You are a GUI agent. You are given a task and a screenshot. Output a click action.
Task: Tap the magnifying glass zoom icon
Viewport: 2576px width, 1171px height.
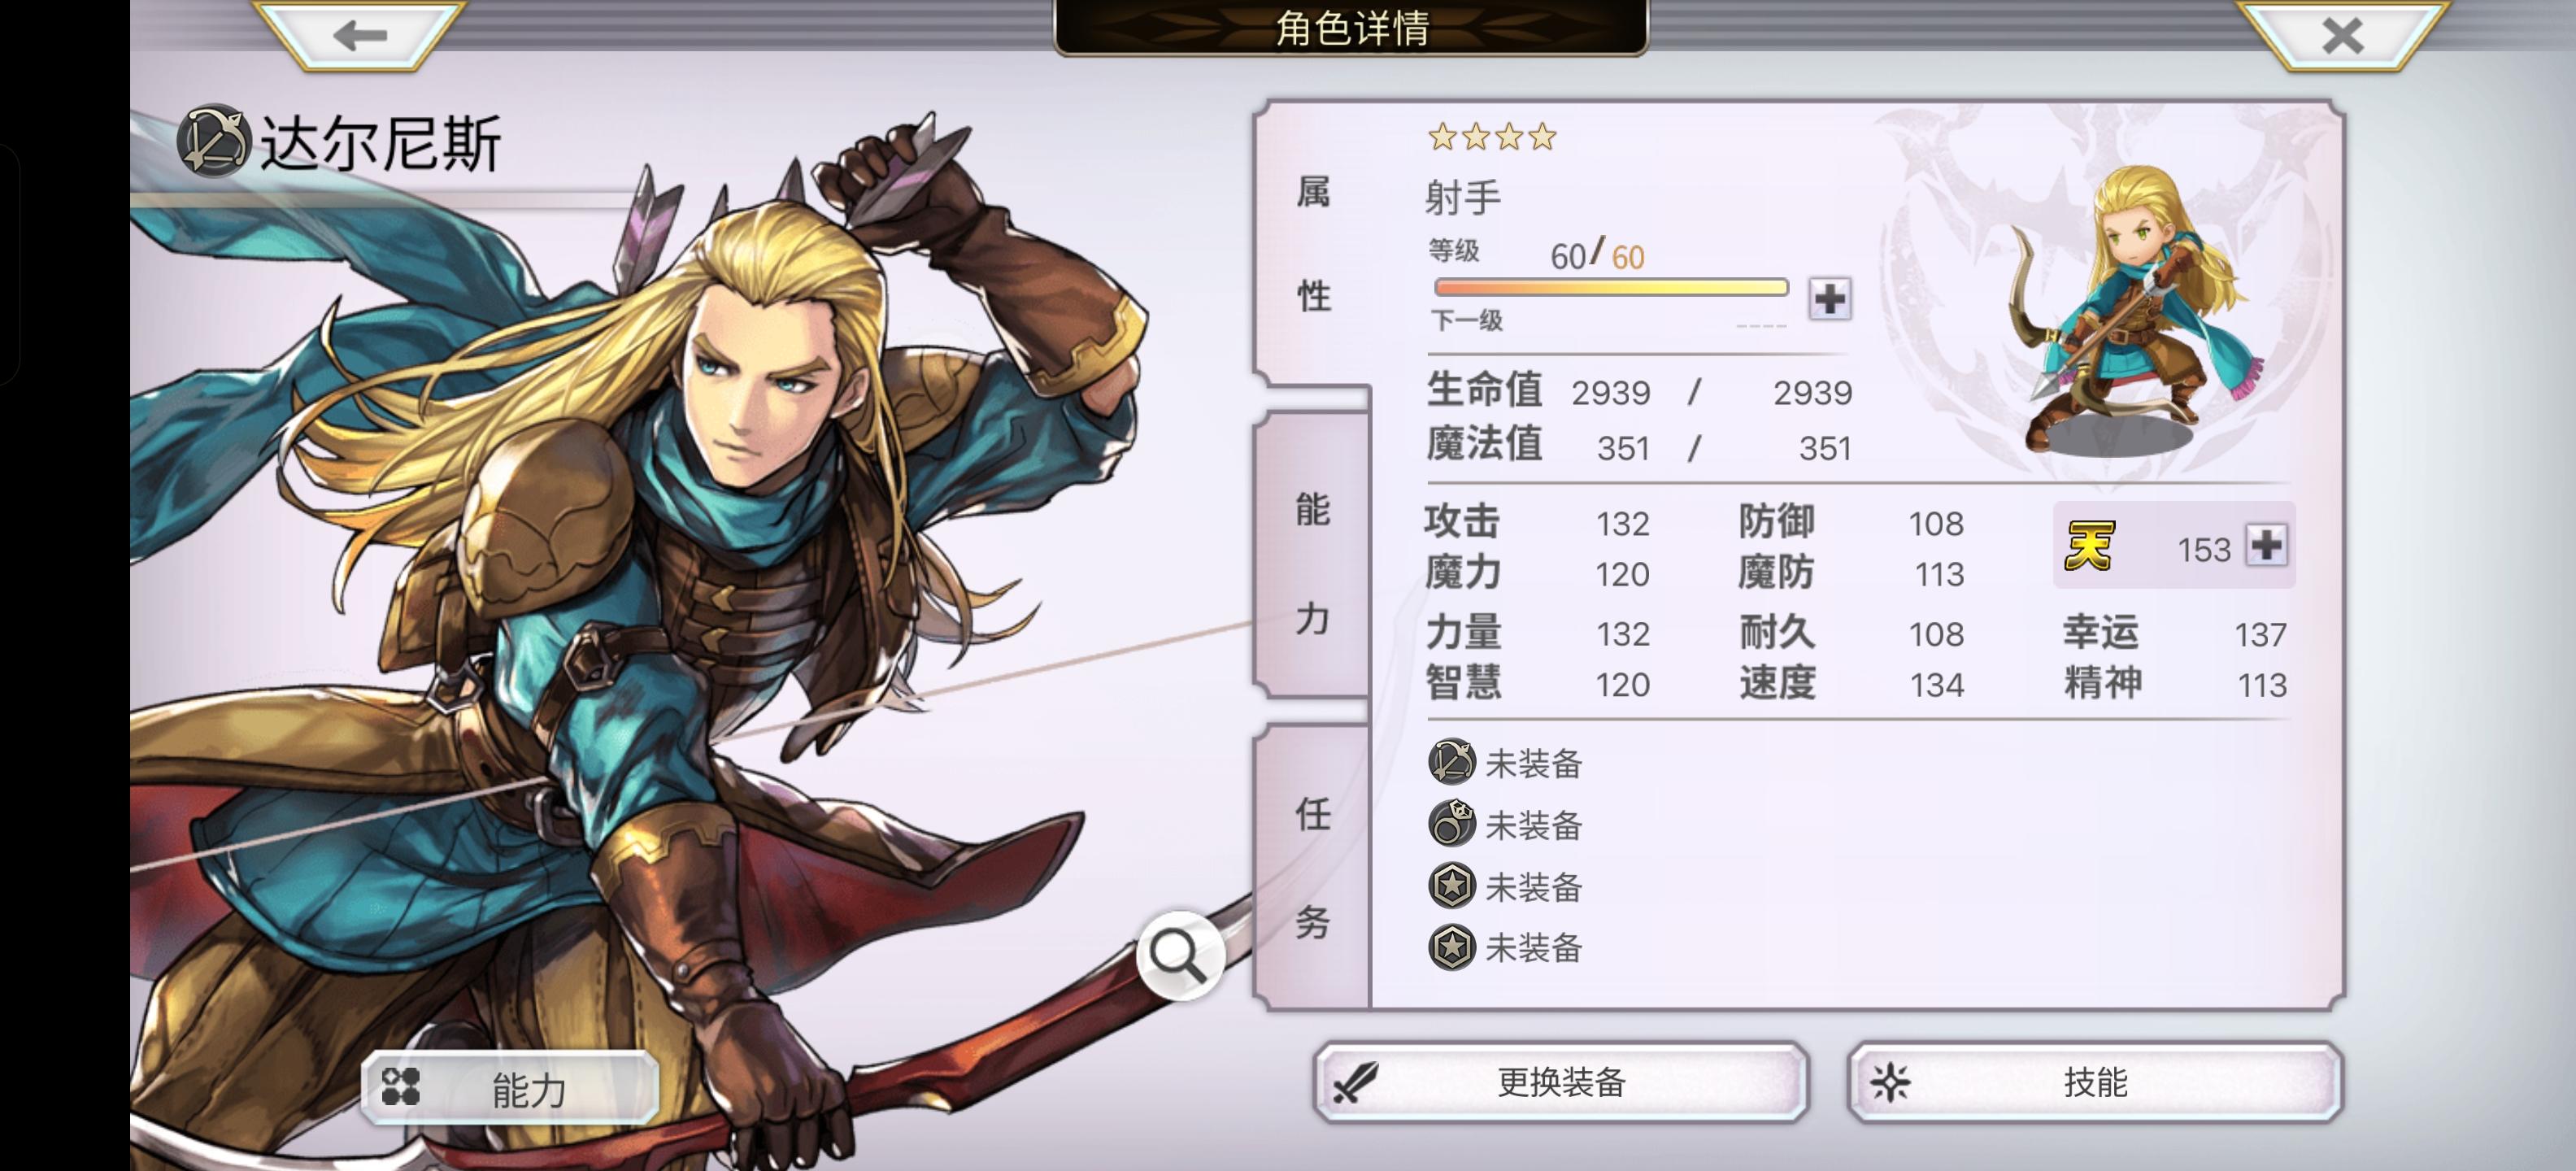point(1180,955)
